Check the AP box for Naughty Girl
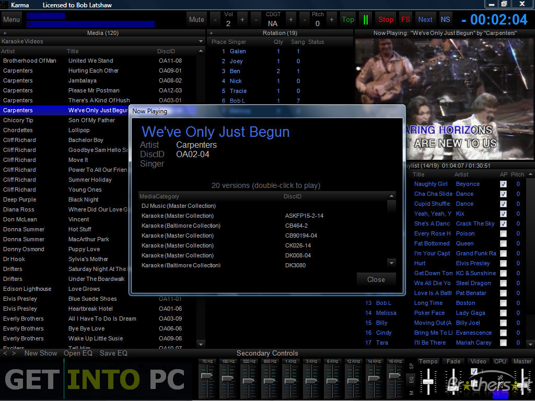 coord(503,184)
